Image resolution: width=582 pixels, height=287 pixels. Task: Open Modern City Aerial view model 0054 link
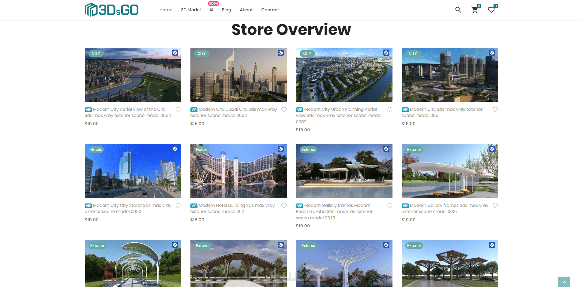point(128,112)
